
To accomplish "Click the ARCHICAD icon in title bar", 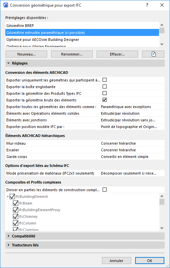I will pos(6,5).
